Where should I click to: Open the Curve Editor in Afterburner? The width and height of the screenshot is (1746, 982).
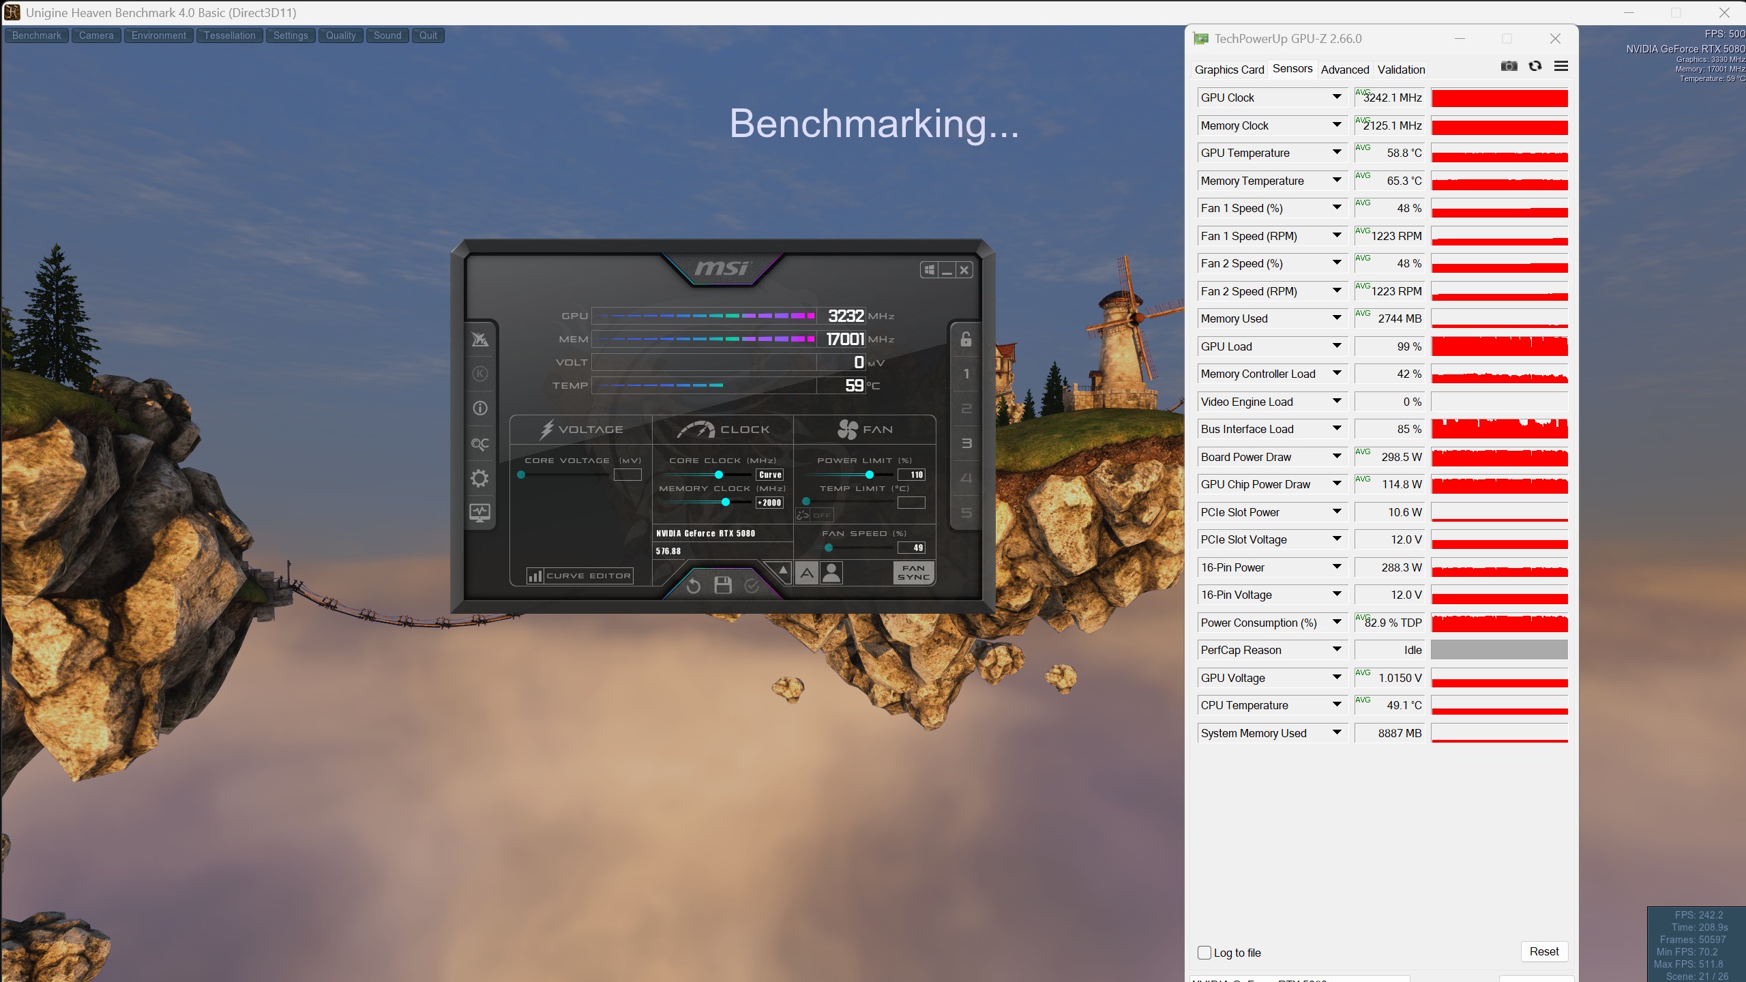click(x=580, y=576)
